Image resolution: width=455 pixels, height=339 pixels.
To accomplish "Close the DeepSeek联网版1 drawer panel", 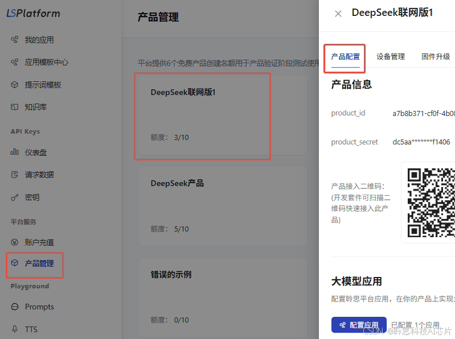I will tap(338, 14).
